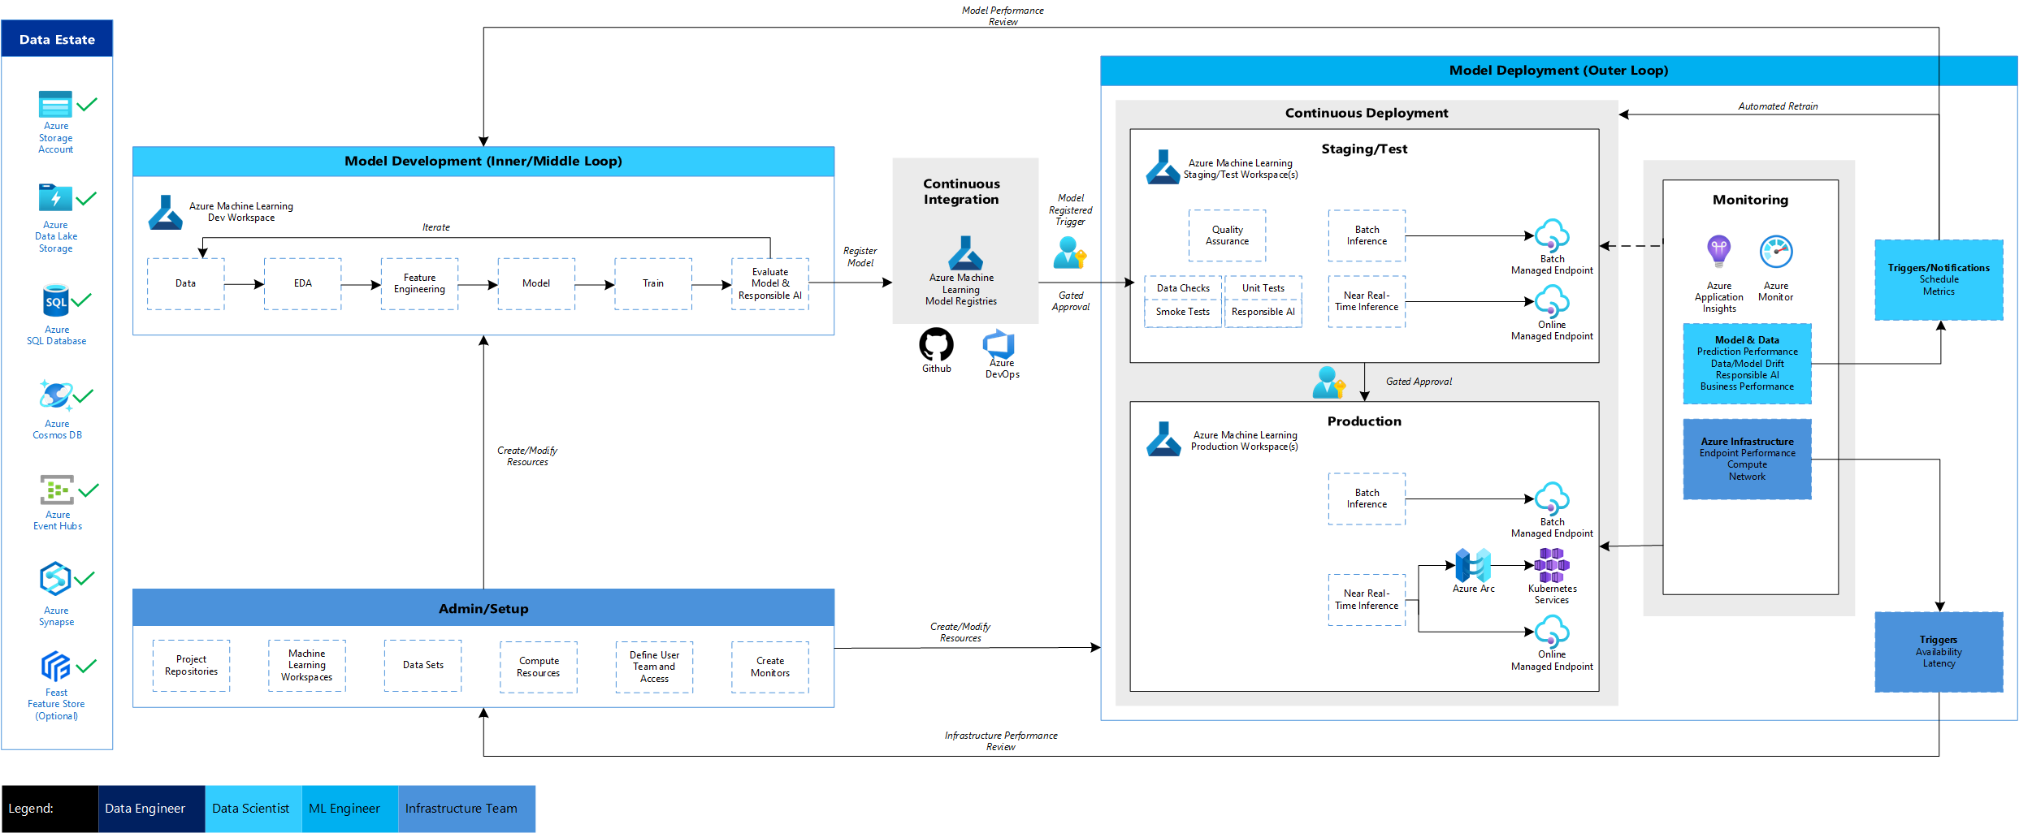Select the Staging/Test Workspace Azure ML icon
Screen dimensions: 2019x833
coord(1163,166)
